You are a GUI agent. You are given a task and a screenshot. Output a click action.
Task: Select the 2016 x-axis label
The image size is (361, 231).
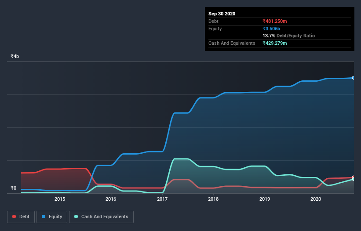[x=111, y=199]
